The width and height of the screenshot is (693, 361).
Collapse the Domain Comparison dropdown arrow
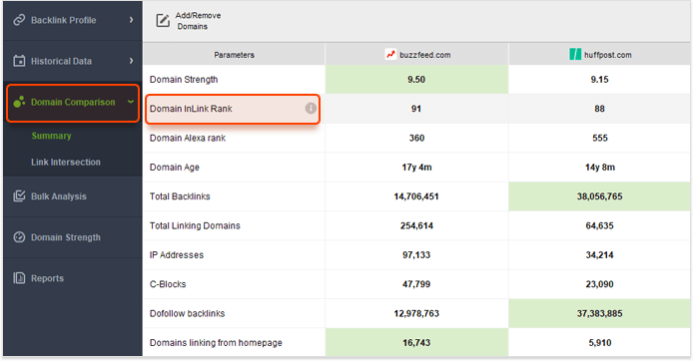[131, 102]
